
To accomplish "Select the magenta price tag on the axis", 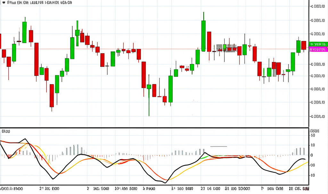I will [x=318, y=50].
